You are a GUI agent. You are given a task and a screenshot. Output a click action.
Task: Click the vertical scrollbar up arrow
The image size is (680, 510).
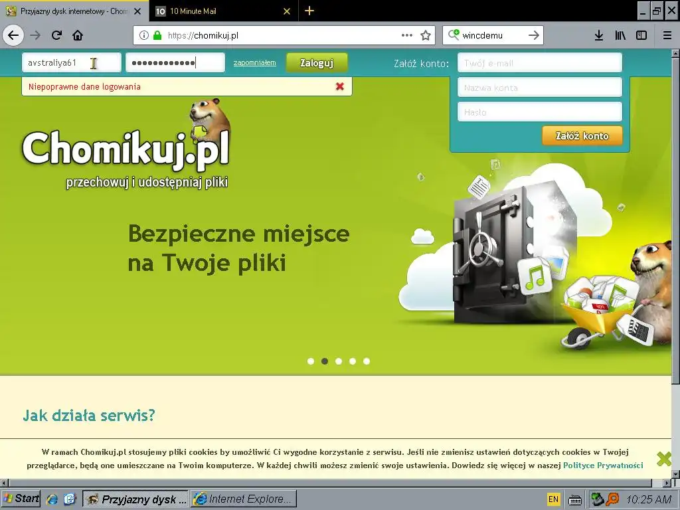tap(675, 53)
